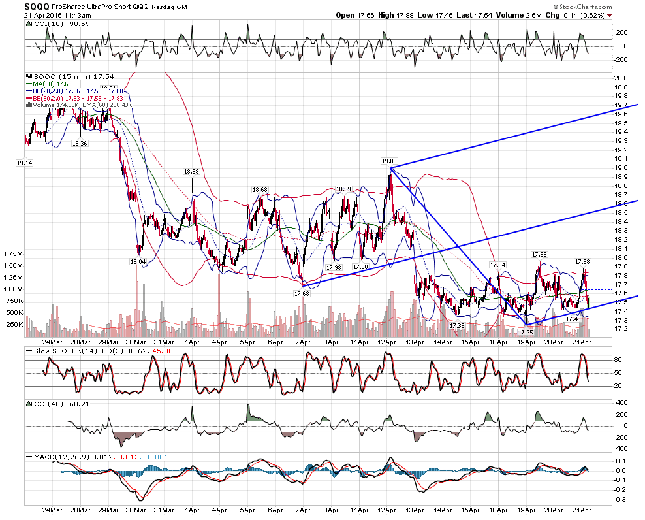645x520 pixels.
Task: Click the Chg -0.11 (-0.62%) value
Action: pos(575,15)
